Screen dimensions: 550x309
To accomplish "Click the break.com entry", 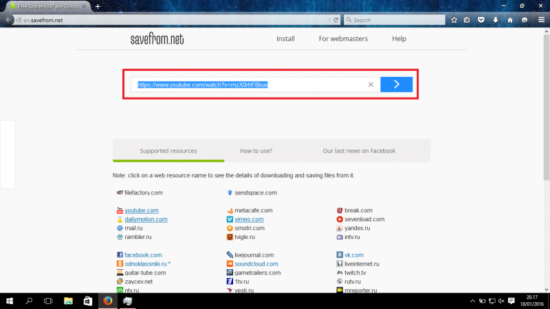I will pyautogui.click(x=358, y=210).
